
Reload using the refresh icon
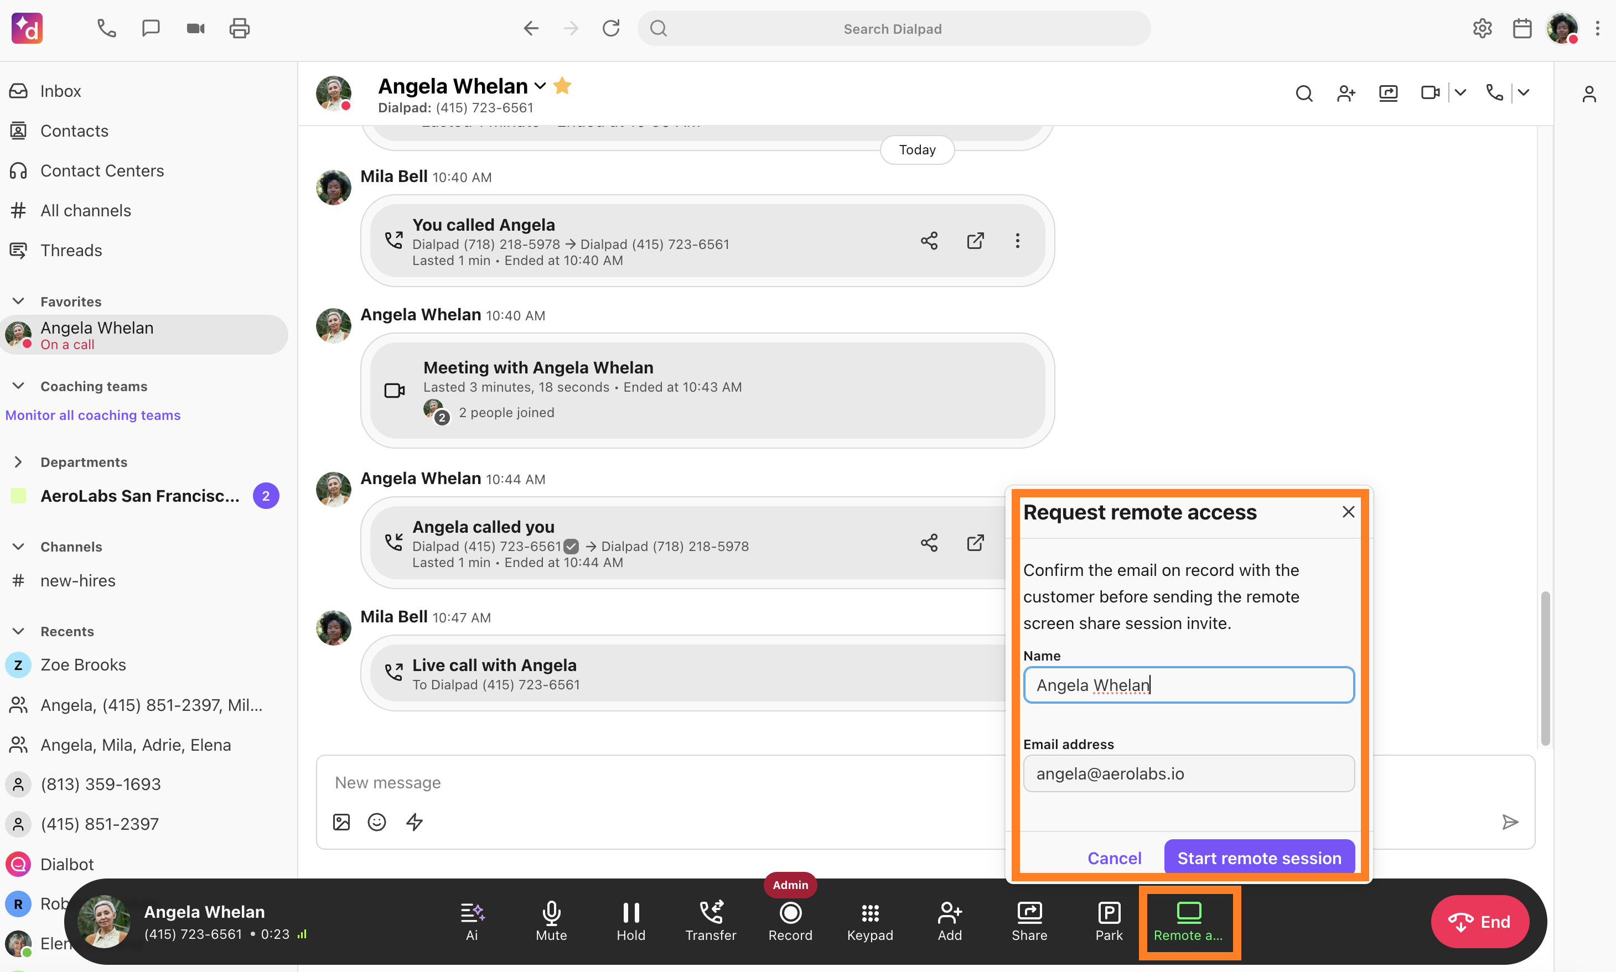611,28
